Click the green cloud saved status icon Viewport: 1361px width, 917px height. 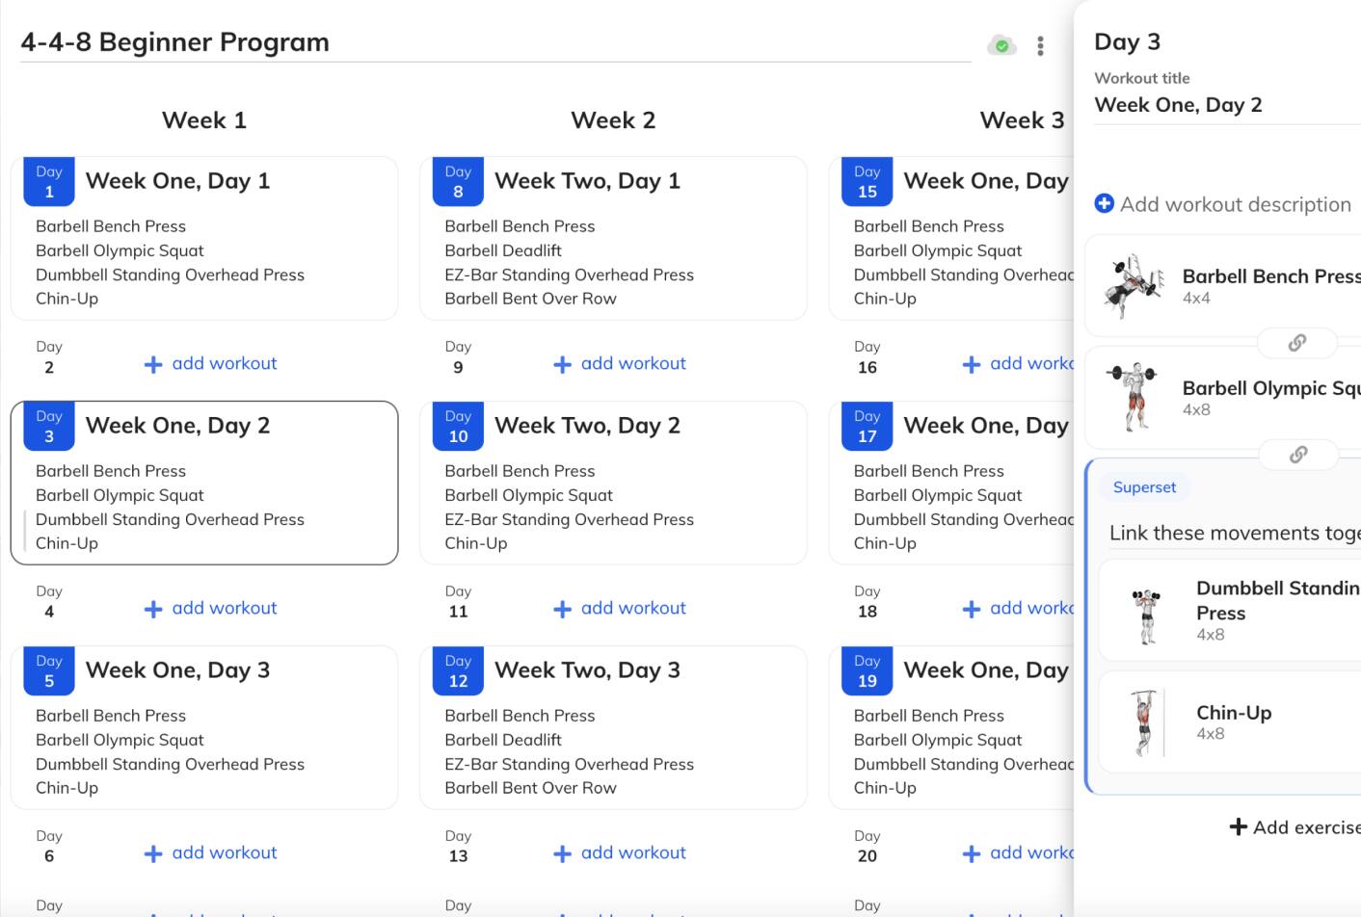pyautogui.click(x=1001, y=45)
